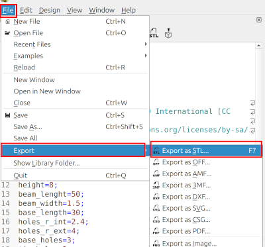Viewport: 265px width, 247px height.
Task: Click the DXF icon beside Export as DXF
Action: coord(156,197)
